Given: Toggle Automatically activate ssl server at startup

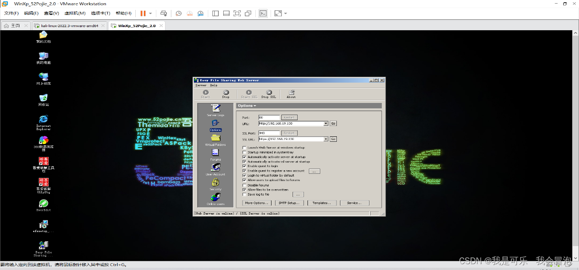Looking at the screenshot, I should pyautogui.click(x=244, y=162).
